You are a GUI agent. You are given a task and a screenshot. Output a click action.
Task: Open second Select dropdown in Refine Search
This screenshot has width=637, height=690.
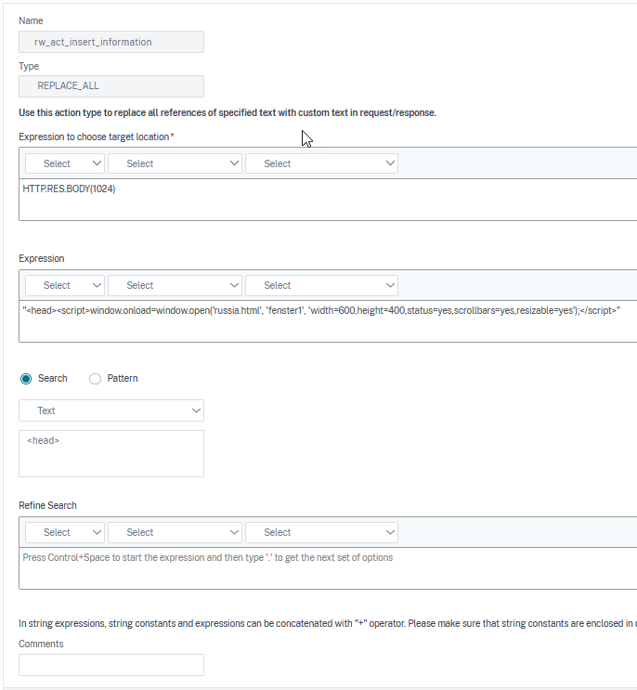tap(175, 532)
